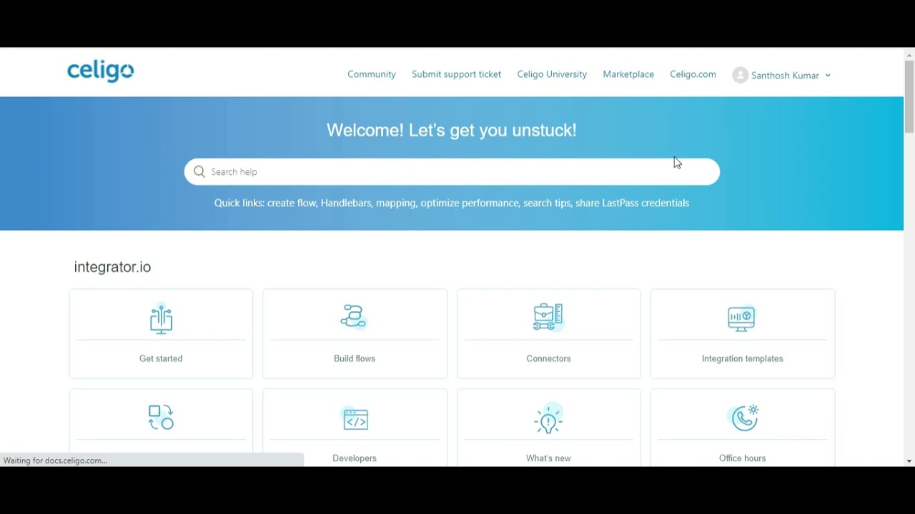Image resolution: width=915 pixels, height=514 pixels.
Task: Click the Santhosh Kumar account name
Action: (785, 76)
